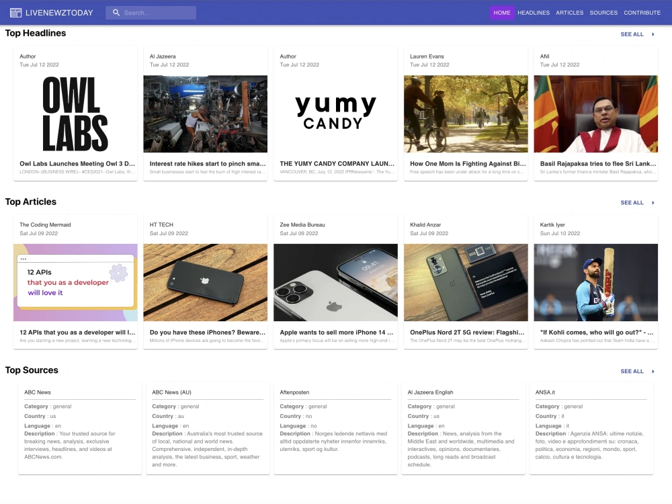Go to the ARTICLES nav tab
Viewport: 672px width, 504px height.
570,13
